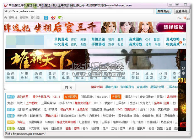This screenshot has height=140, width=194.
Task: Click into the game search box
Action: tap(32, 87)
